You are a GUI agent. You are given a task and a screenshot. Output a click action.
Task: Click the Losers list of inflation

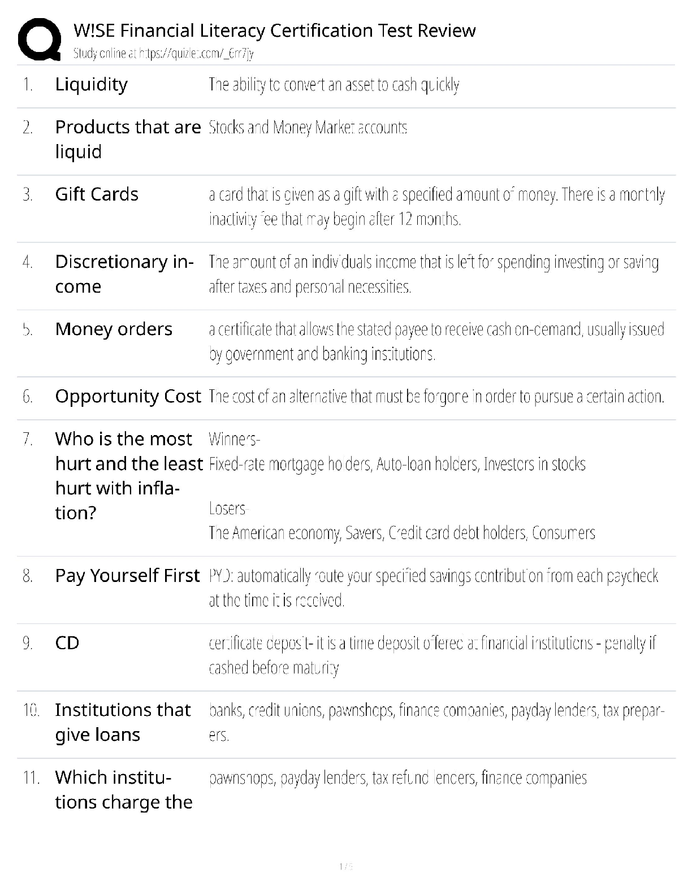tap(402, 521)
